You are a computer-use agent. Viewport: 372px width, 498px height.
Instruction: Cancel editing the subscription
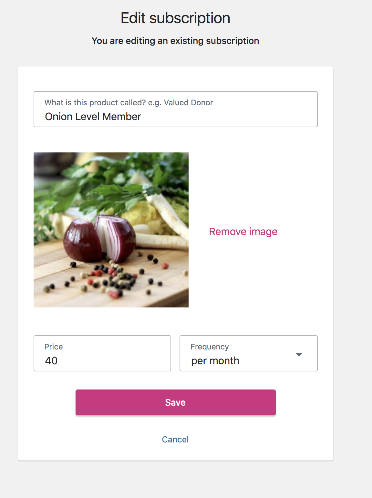[175, 440]
